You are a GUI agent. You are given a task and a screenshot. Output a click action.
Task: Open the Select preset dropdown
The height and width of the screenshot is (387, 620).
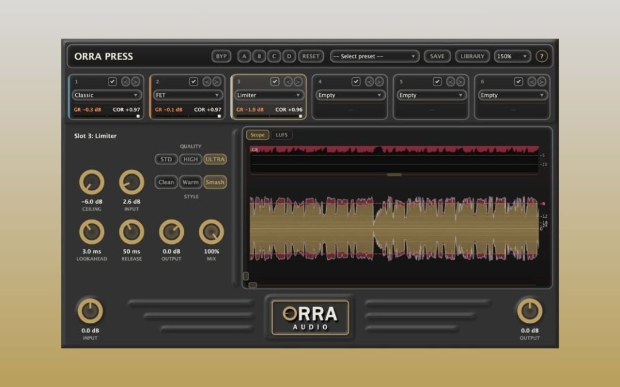tap(374, 56)
